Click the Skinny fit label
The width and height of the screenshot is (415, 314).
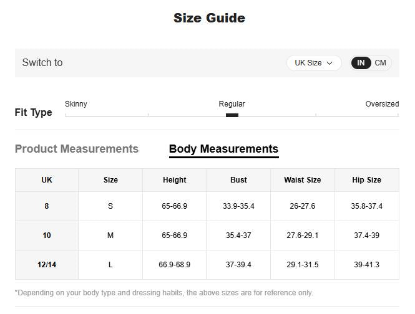coord(76,104)
